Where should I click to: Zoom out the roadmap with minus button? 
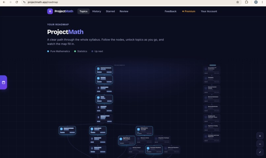click(x=260, y=144)
